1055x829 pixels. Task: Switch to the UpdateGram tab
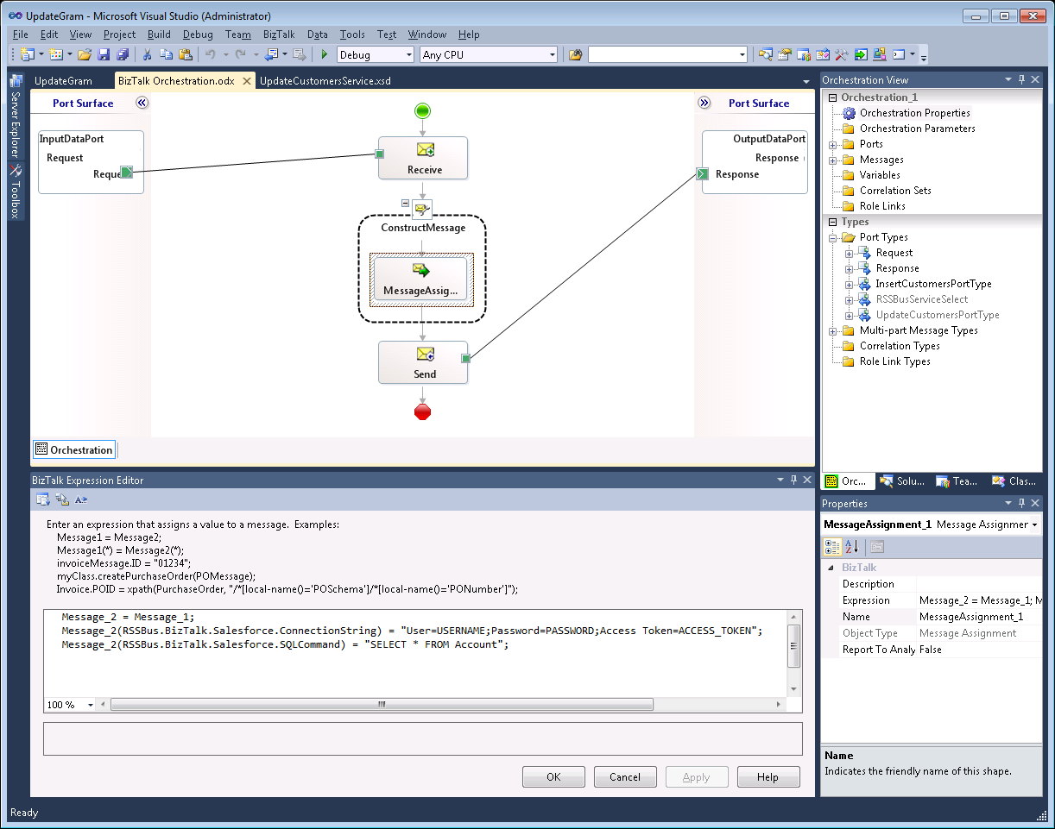click(63, 81)
